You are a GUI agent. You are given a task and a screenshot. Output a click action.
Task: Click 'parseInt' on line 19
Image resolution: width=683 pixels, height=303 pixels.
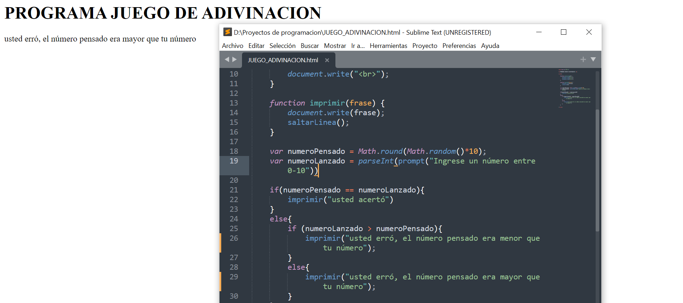[x=376, y=161]
